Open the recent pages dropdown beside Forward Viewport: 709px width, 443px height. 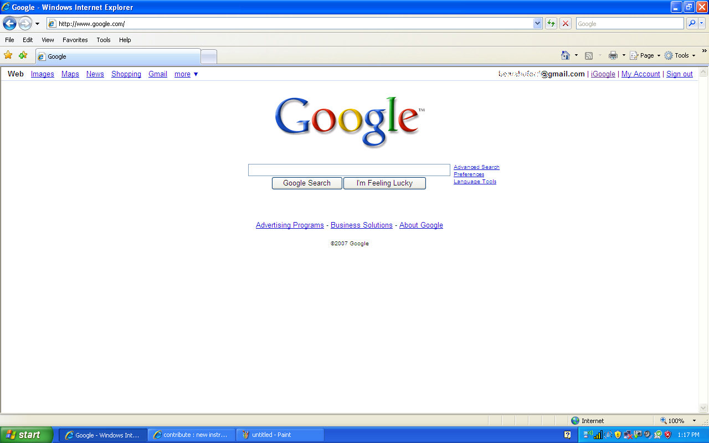(37, 24)
